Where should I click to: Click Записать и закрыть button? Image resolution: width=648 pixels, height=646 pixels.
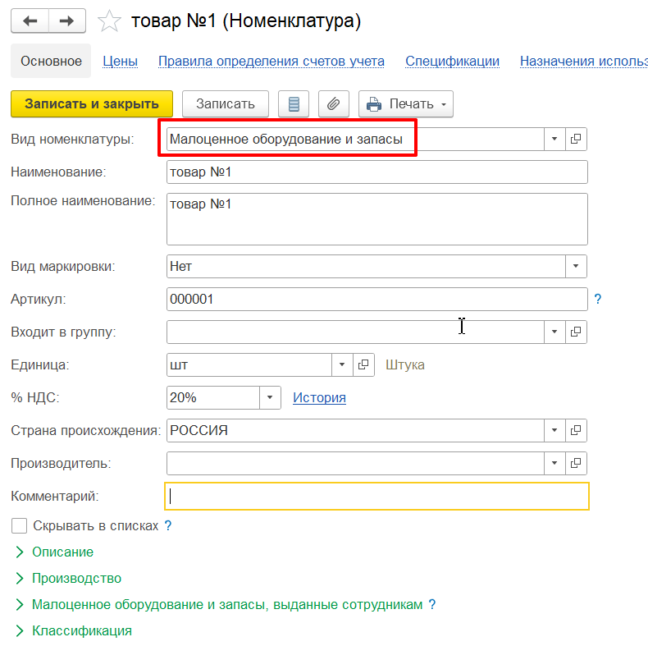click(x=92, y=104)
